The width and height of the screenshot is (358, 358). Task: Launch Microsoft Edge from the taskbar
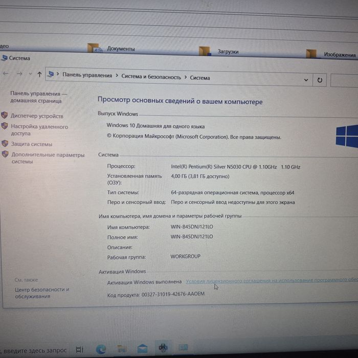click(x=101, y=349)
